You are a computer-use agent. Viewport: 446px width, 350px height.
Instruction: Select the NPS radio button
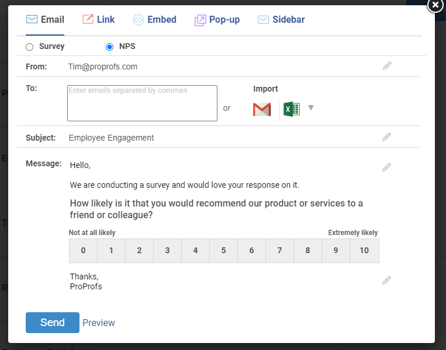click(x=109, y=47)
